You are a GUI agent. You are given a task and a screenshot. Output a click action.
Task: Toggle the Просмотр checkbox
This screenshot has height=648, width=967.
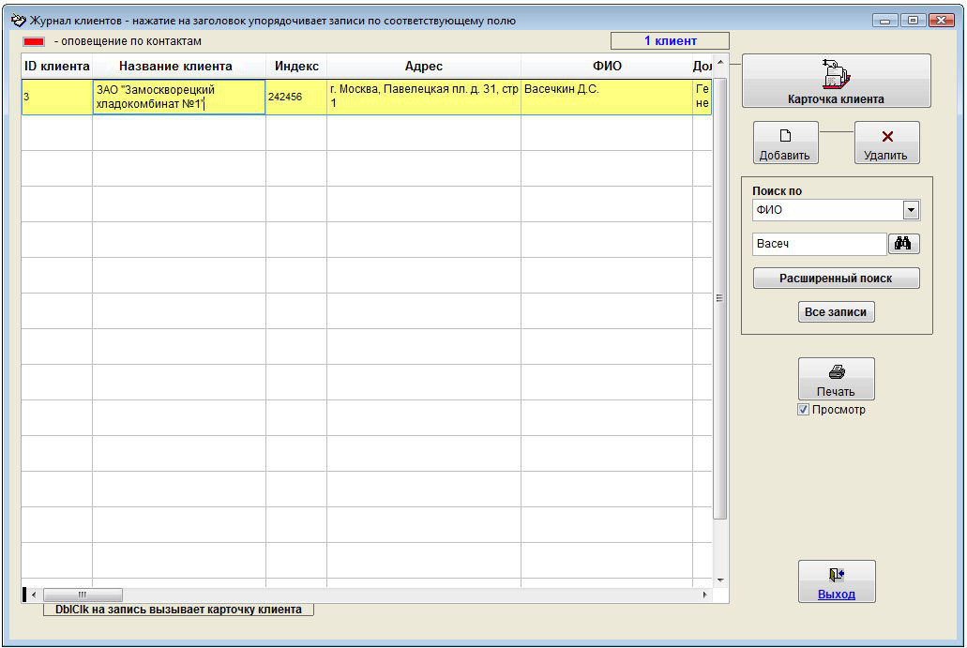803,410
